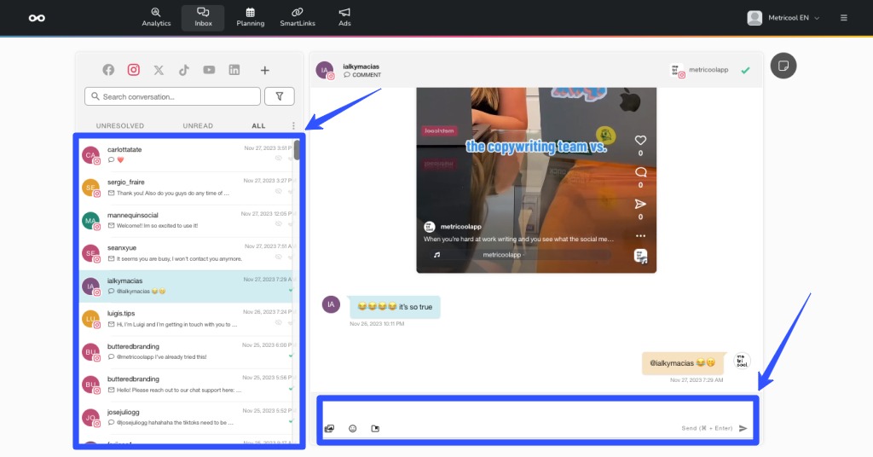Screen dimensions: 873x457
Task: Toggle hidden eye on carlottatate conversation
Action: 279,159
